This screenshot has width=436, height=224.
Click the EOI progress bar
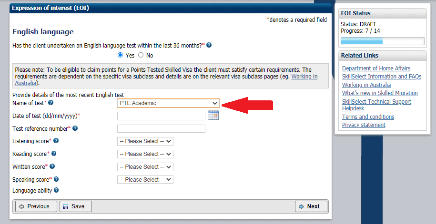point(382,41)
